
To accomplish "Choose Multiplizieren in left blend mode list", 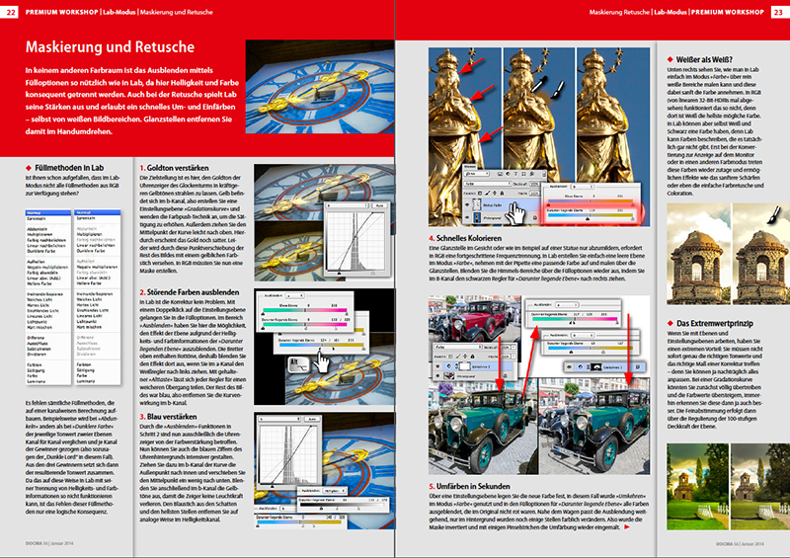I will click(x=40, y=234).
